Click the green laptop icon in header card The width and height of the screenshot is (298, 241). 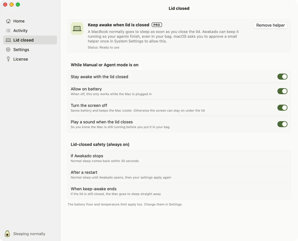77,29
